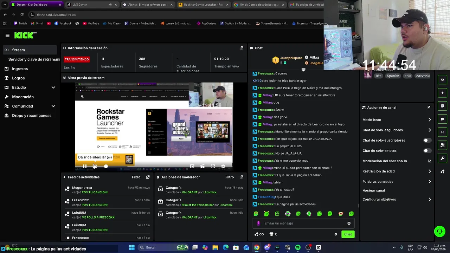450x253 pixels.
Task: Open Spotify from the Windows taskbar
Action: coord(298,247)
